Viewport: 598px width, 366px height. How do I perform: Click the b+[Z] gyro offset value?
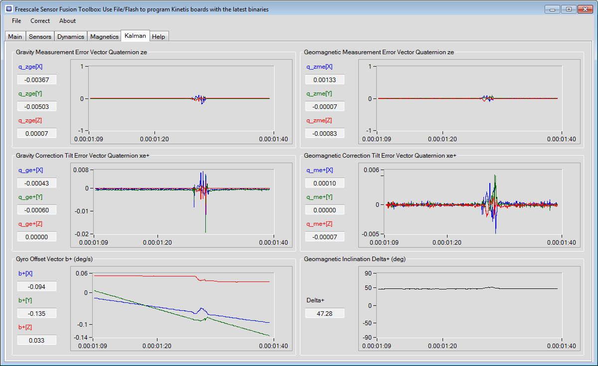[37, 340]
